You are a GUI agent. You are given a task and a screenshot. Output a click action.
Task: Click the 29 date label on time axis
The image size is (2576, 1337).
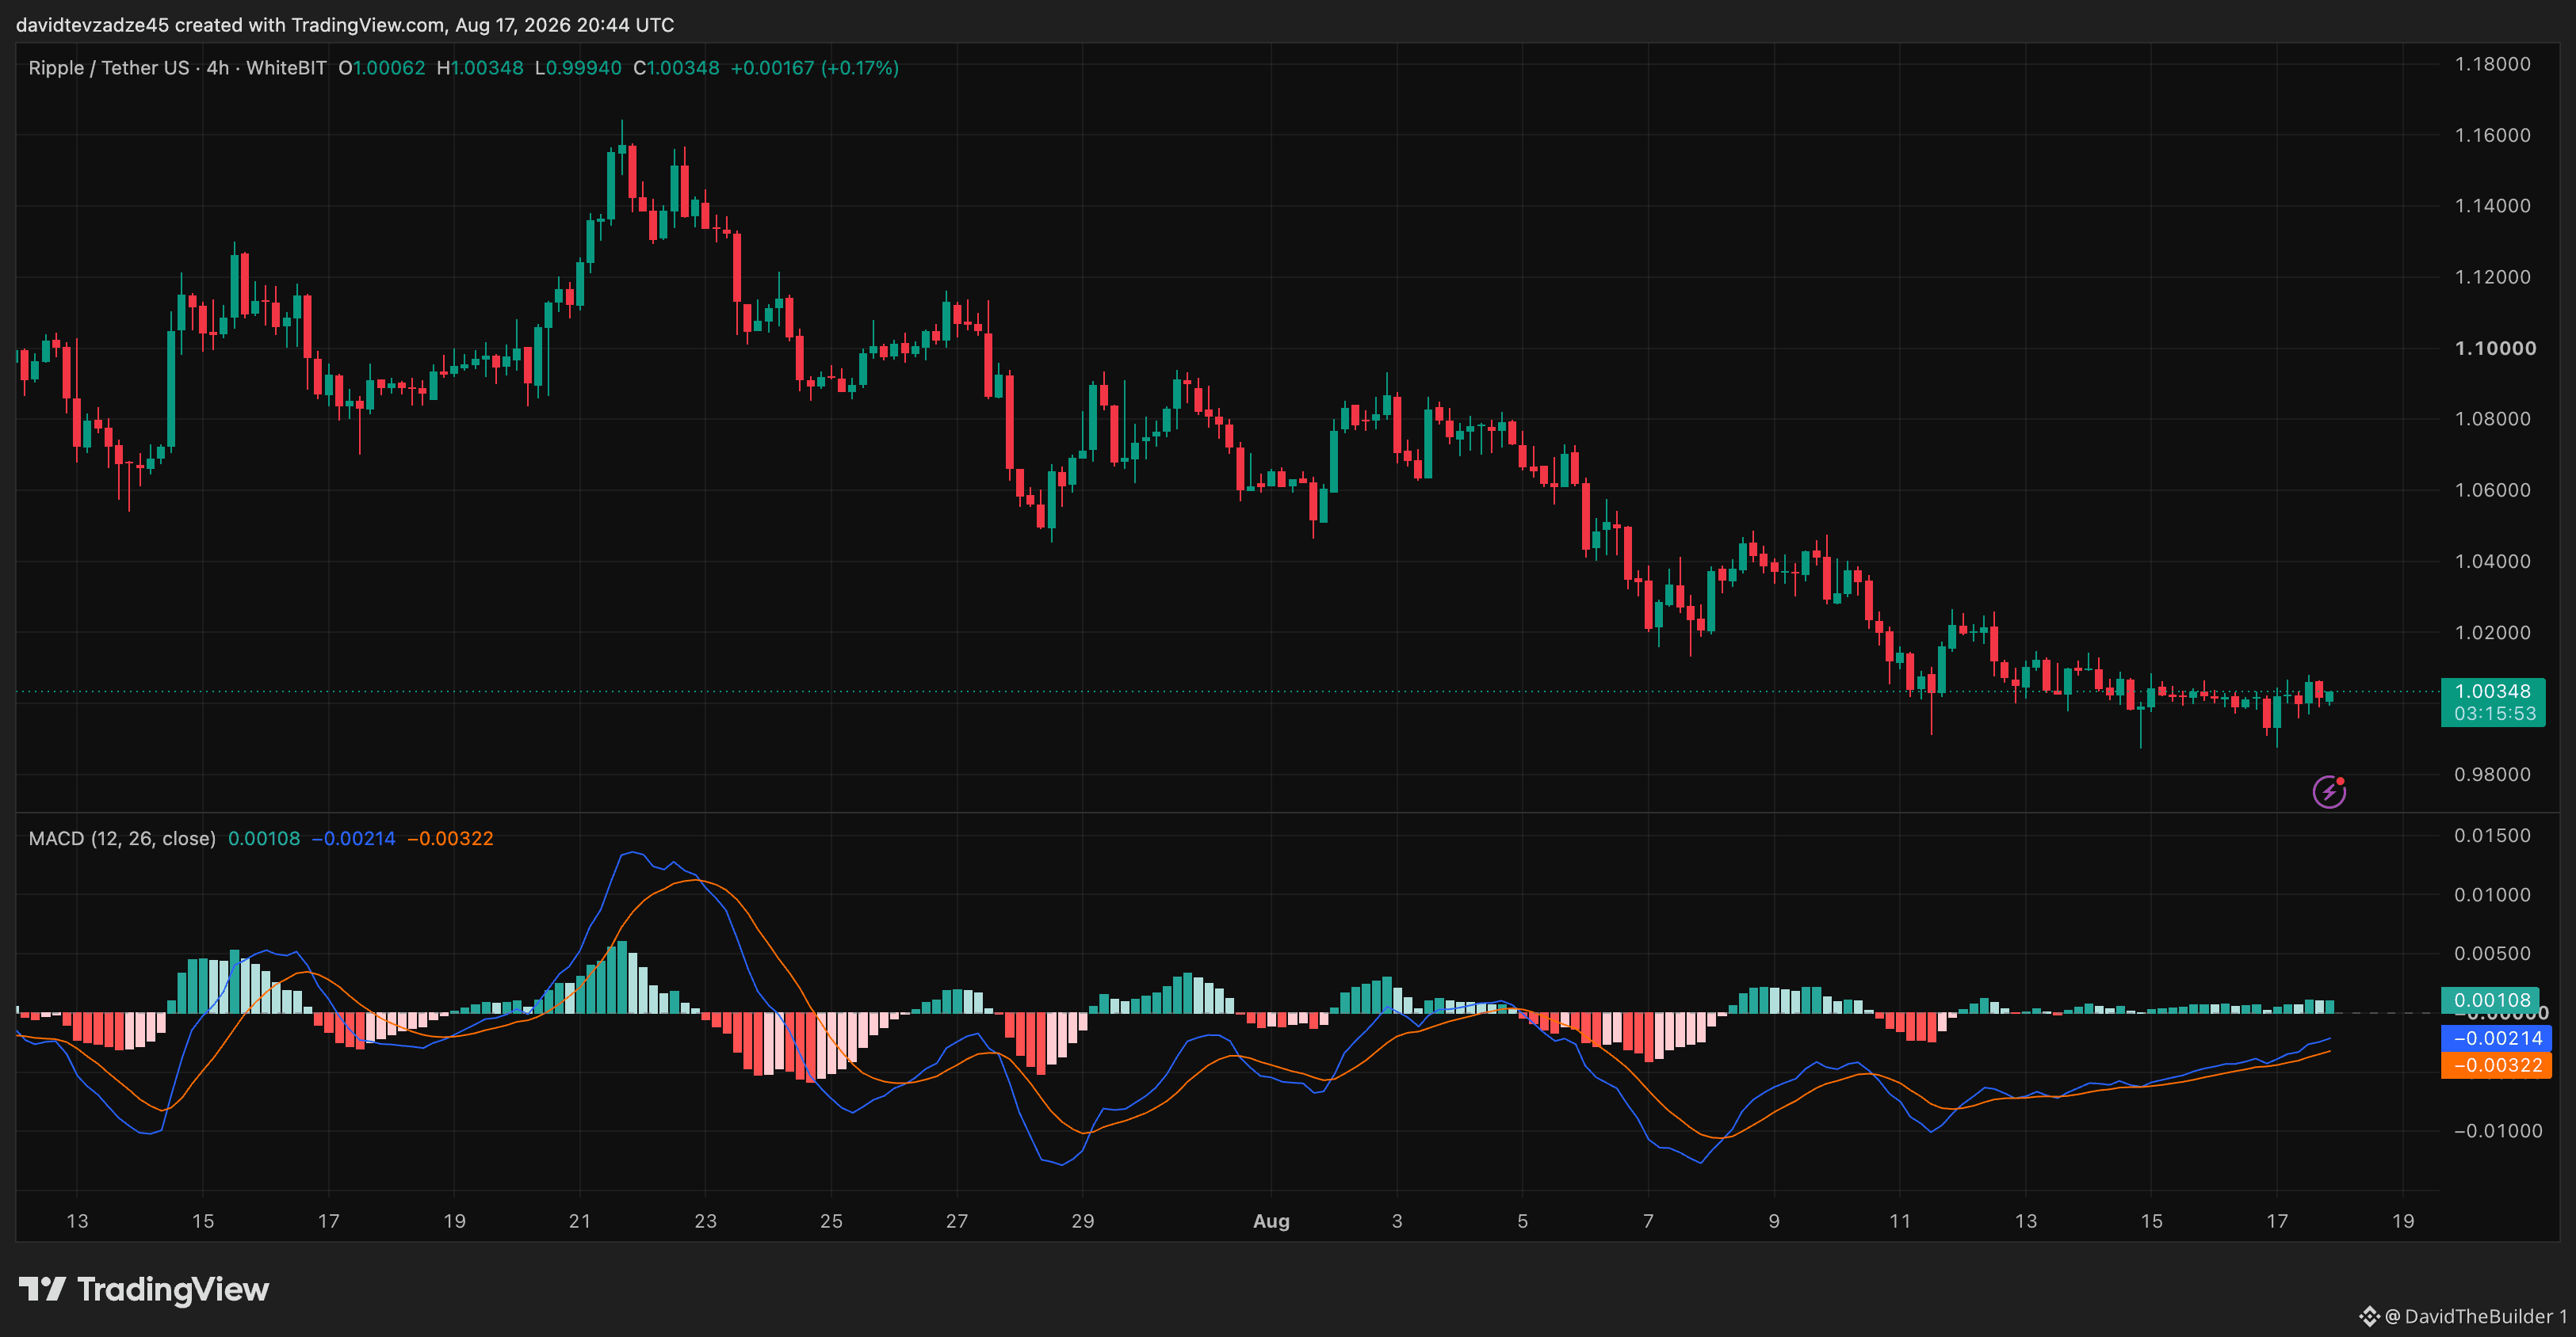coord(1083,1221)
